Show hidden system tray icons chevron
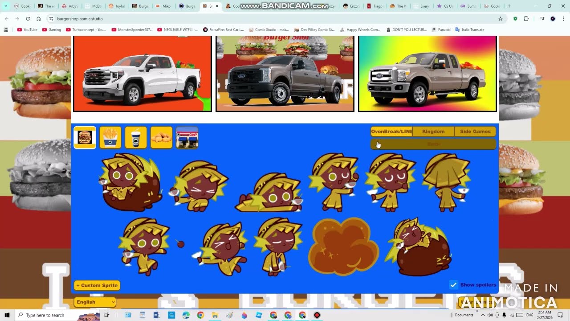Screen dimensions: 570x321 [x=483, y=315]
